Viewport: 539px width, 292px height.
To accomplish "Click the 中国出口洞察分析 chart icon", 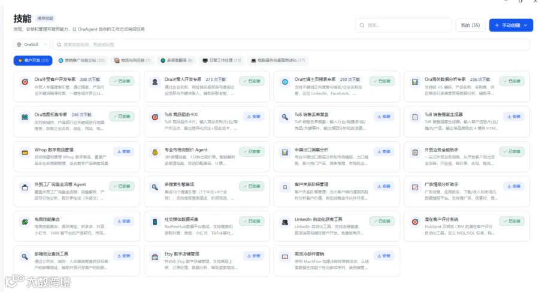I will tap(285, 153).
